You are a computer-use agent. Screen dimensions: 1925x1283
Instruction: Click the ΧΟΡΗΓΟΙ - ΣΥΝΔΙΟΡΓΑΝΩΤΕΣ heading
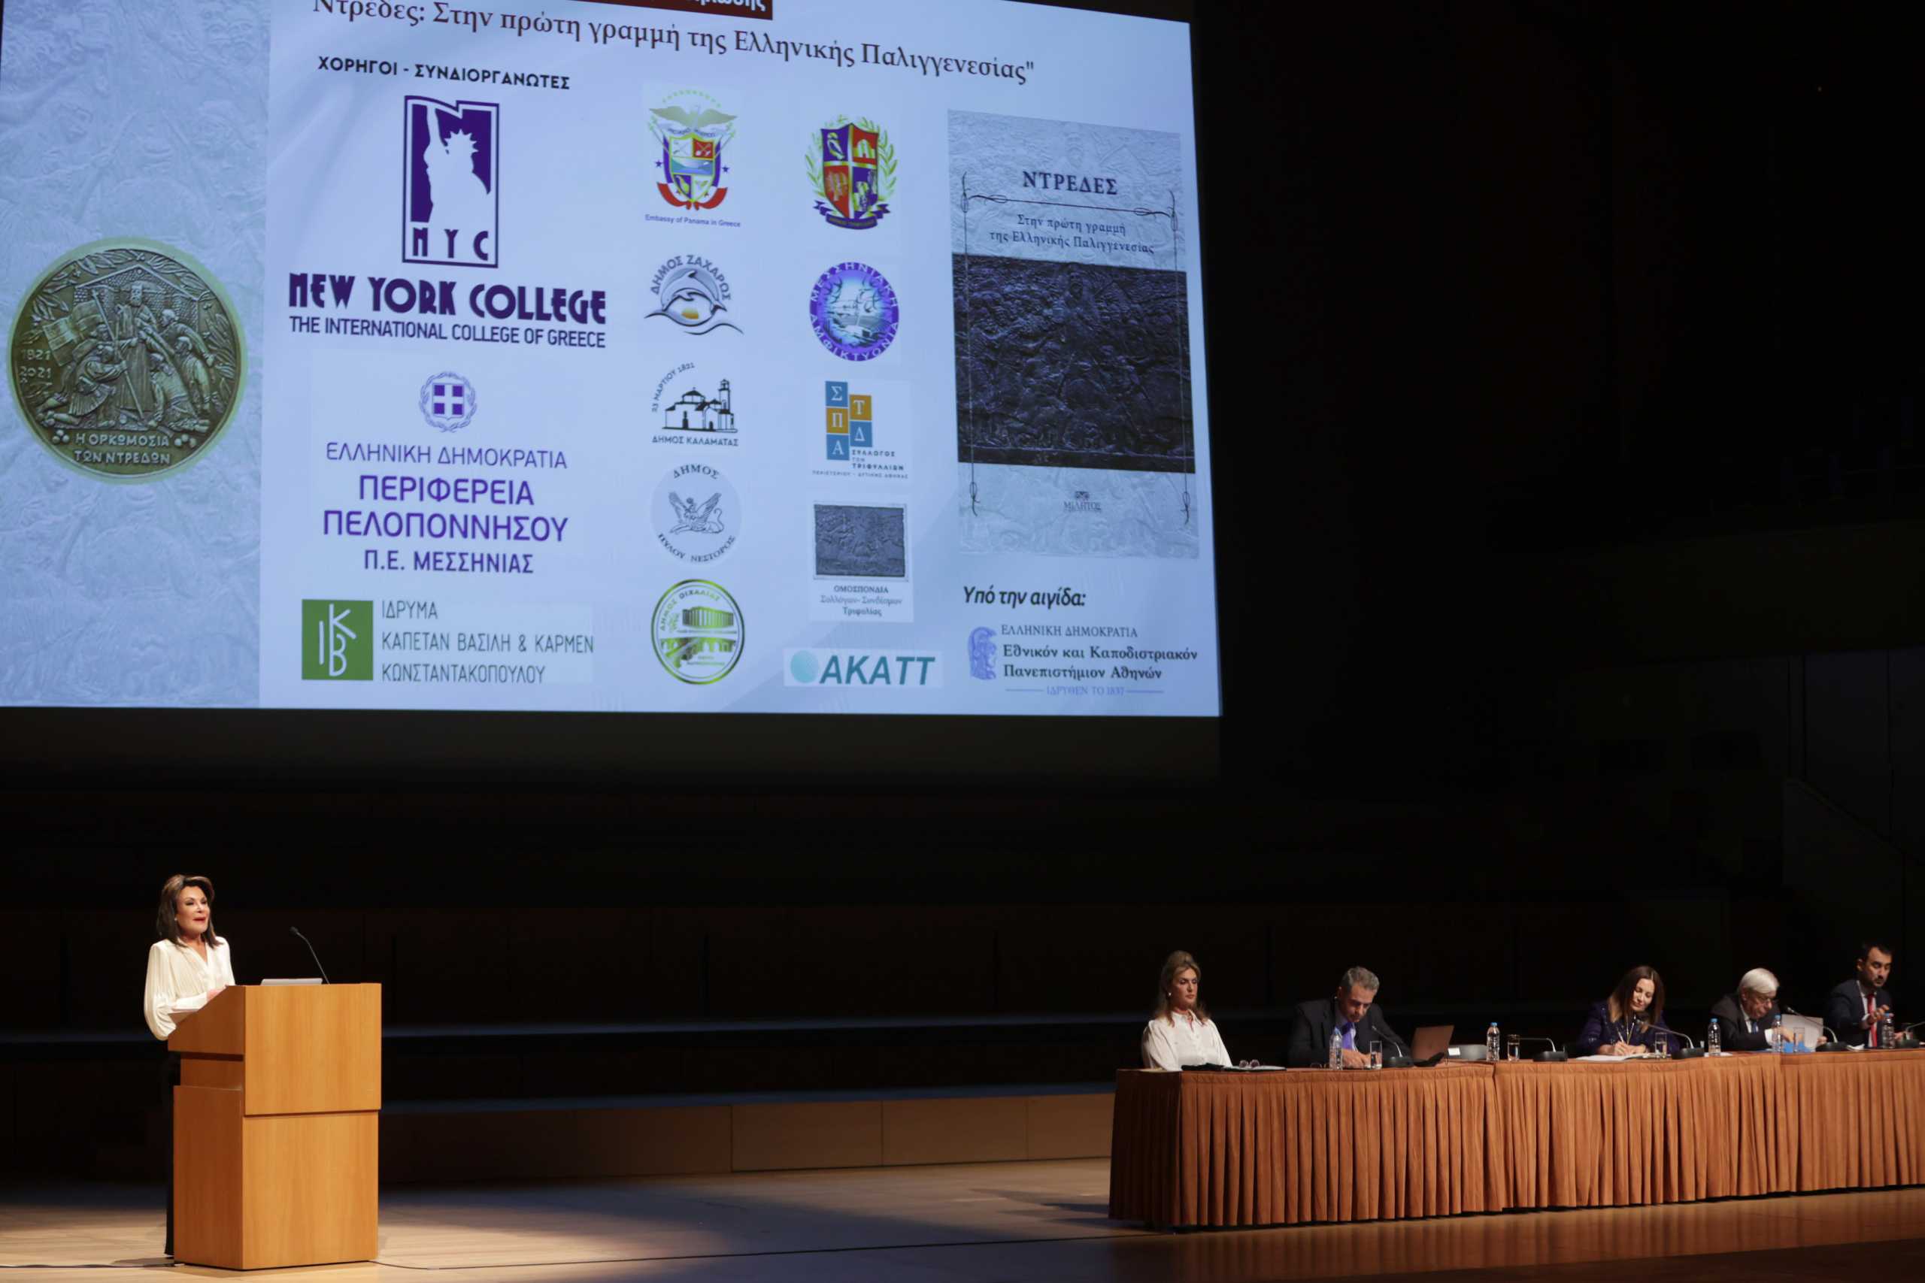point(443,72)
